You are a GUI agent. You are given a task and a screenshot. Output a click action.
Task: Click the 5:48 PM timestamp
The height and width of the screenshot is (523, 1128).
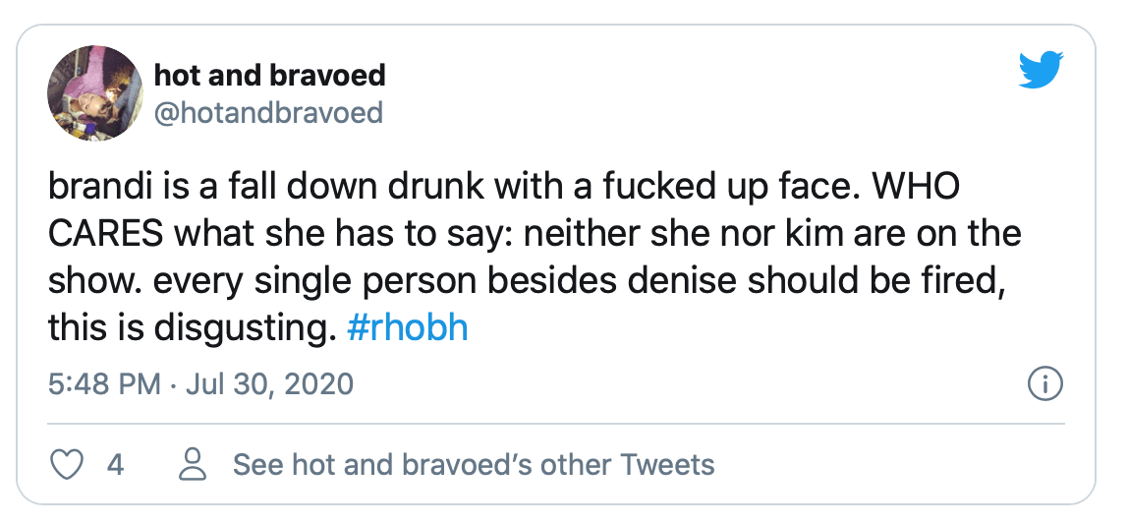pos(104,383)
